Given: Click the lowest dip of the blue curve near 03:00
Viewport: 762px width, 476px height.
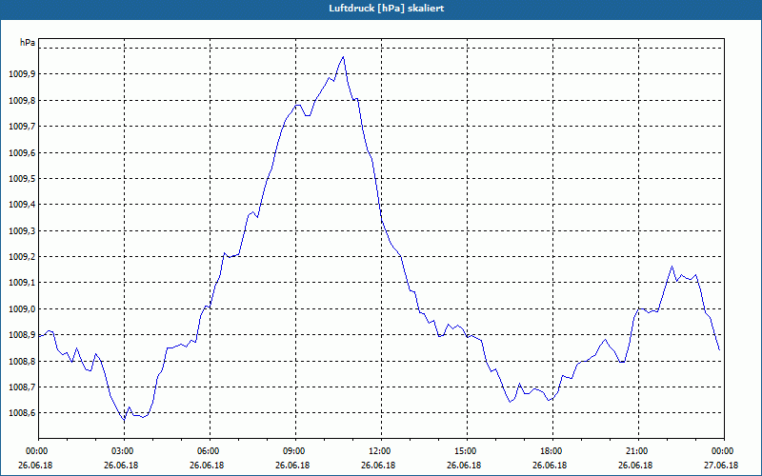Looking at the screenshot, I should [125, 420].
